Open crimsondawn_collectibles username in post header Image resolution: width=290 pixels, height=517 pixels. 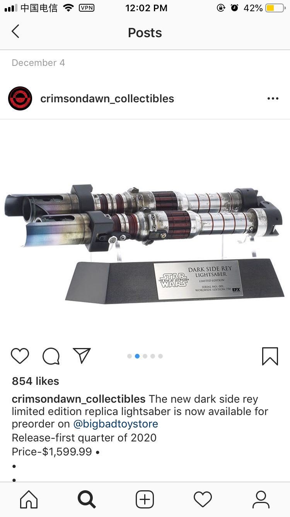107,98
